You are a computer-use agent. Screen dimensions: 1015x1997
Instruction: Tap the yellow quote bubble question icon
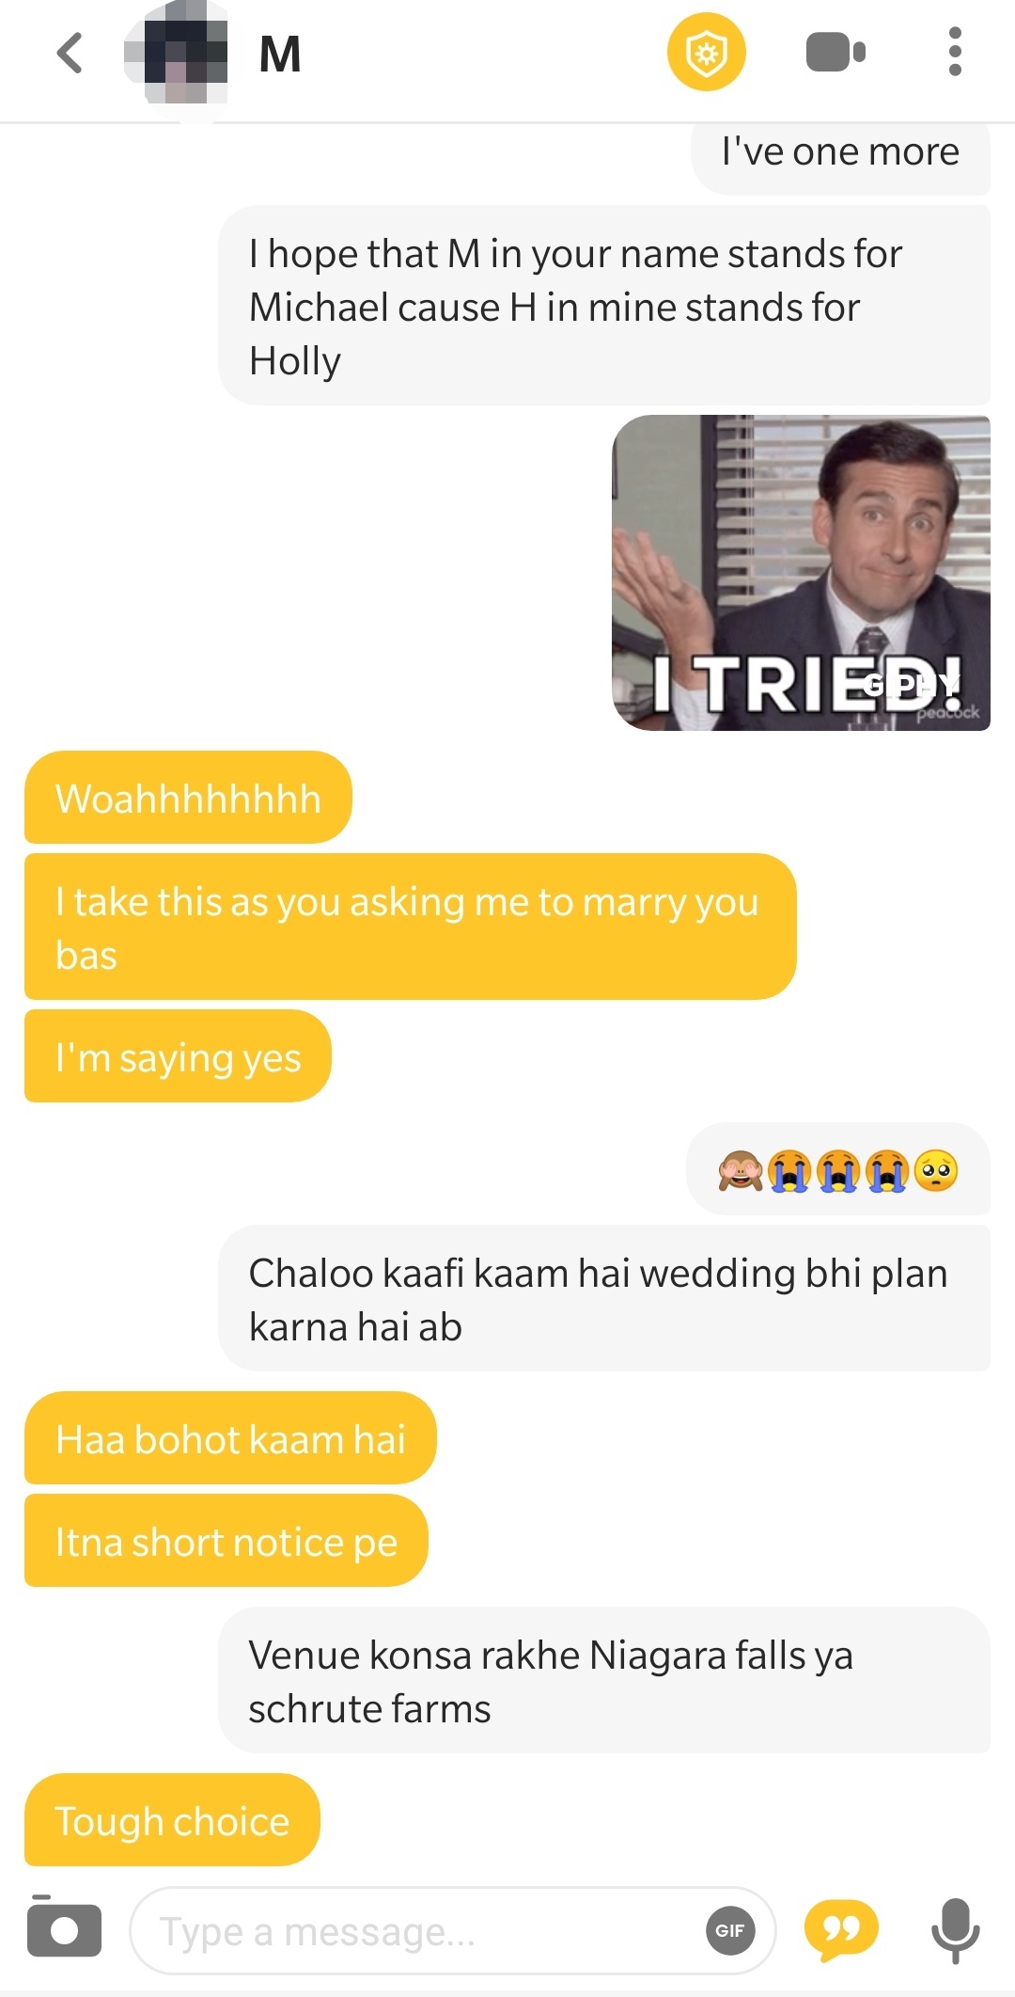[x=841, y=1931]
